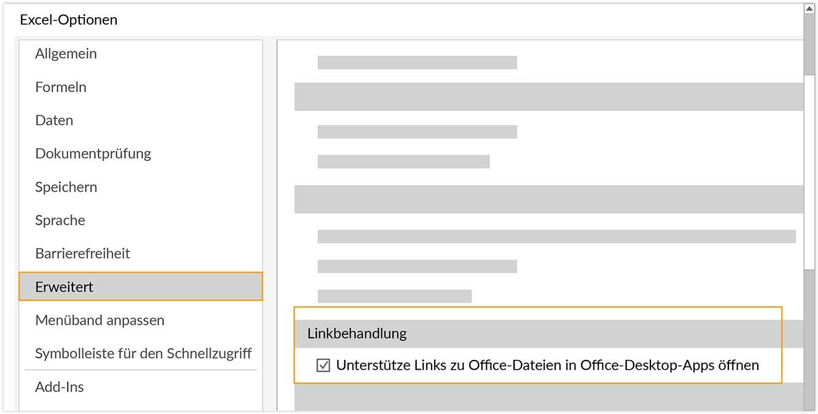The width and height of the screenshot is (818, 414).
Task: Click the long gray placeholder option row
Action: [x=556, y=236]
